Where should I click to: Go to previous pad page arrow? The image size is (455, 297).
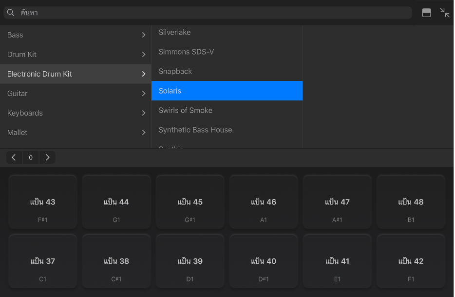click(14, 158)
